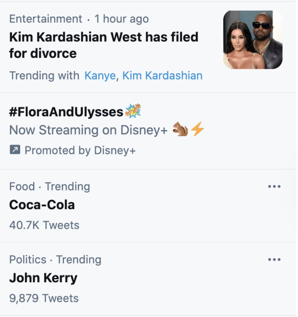Click the "Promoted by Disney+" label
Screen dimensions: 298x317
(80, 150)
